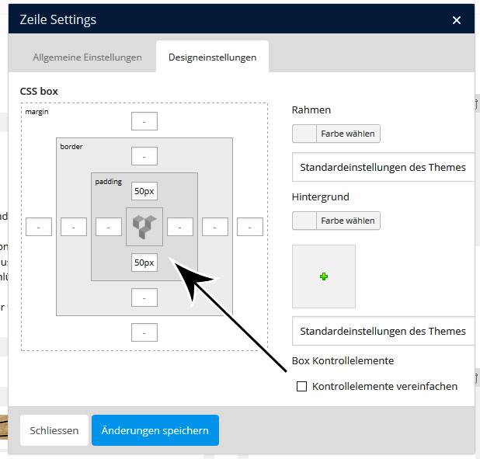Open the Hintergrund style dropdown
Image resolution: width=480 pixels, height=459 pixels.
coord(383,331)
